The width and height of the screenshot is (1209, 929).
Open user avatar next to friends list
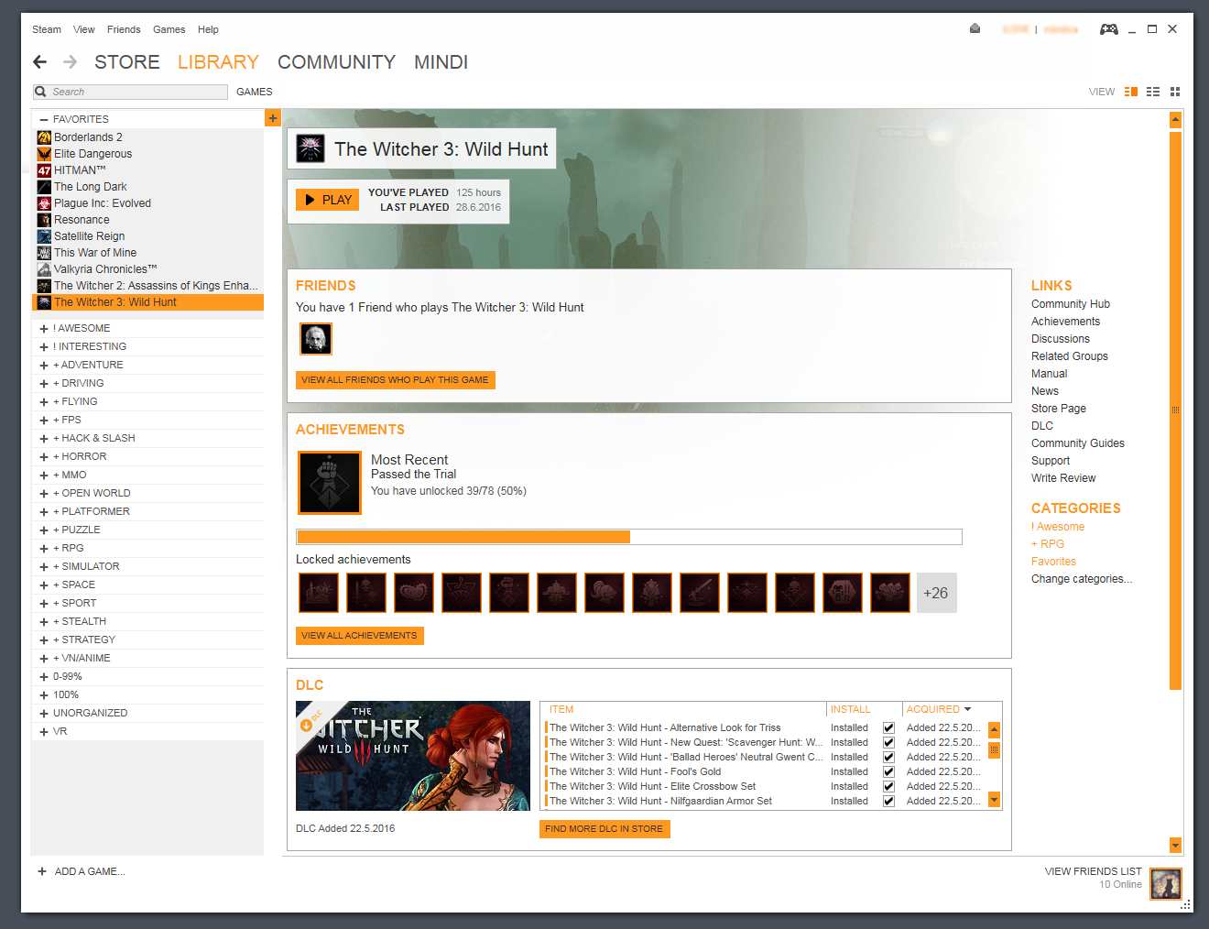[1166, 884]
